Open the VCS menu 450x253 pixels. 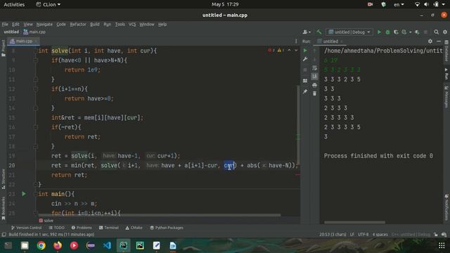(132, 25)
